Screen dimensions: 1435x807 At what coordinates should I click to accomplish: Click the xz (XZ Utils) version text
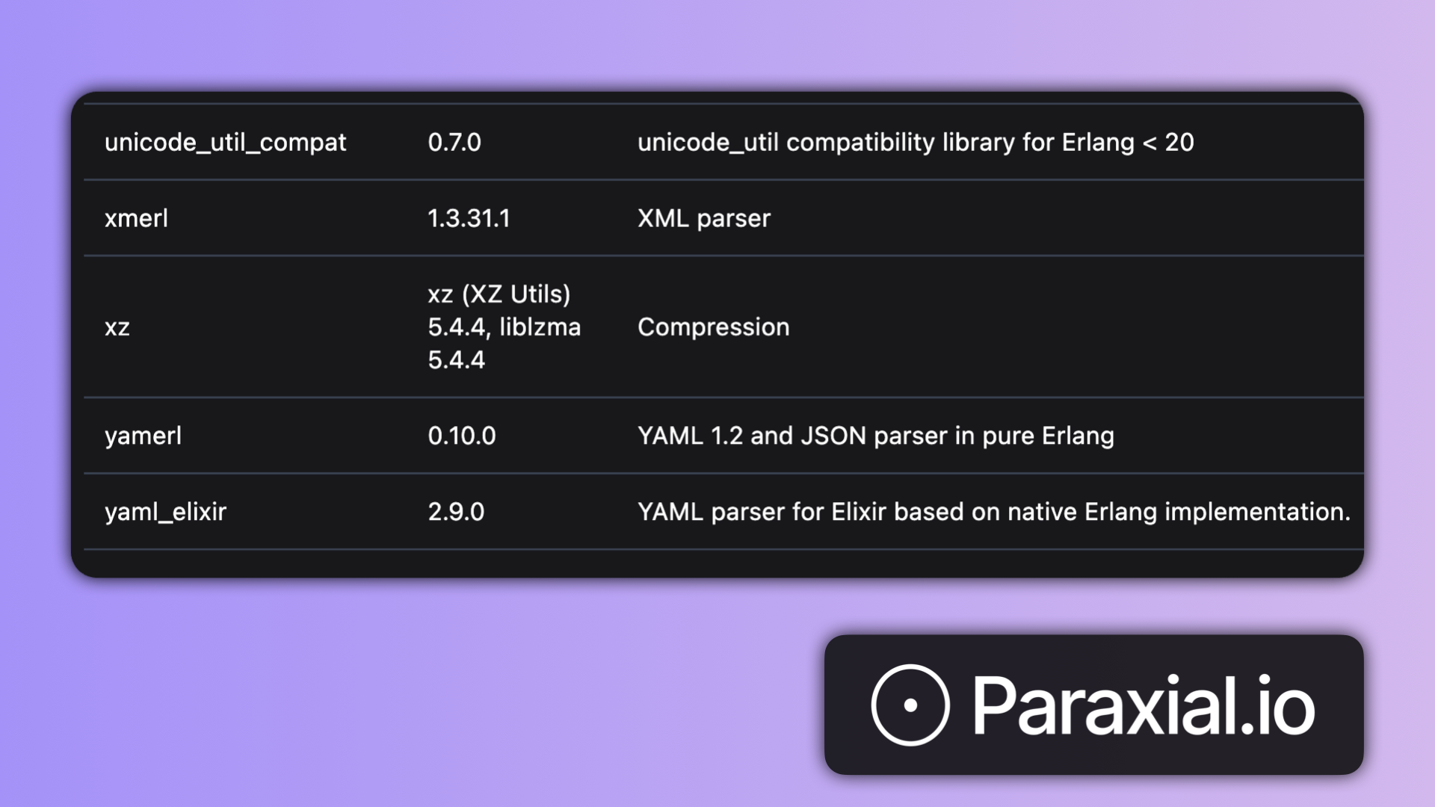coord(499,294)
